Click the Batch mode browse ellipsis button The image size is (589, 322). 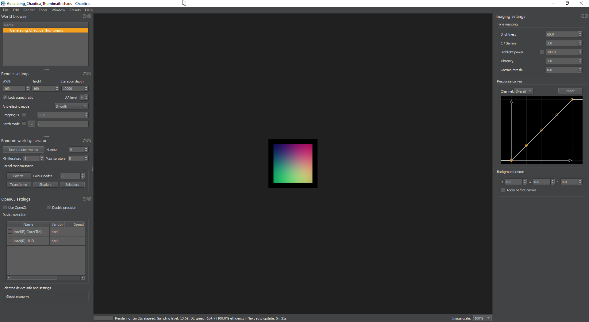point(32,124)
